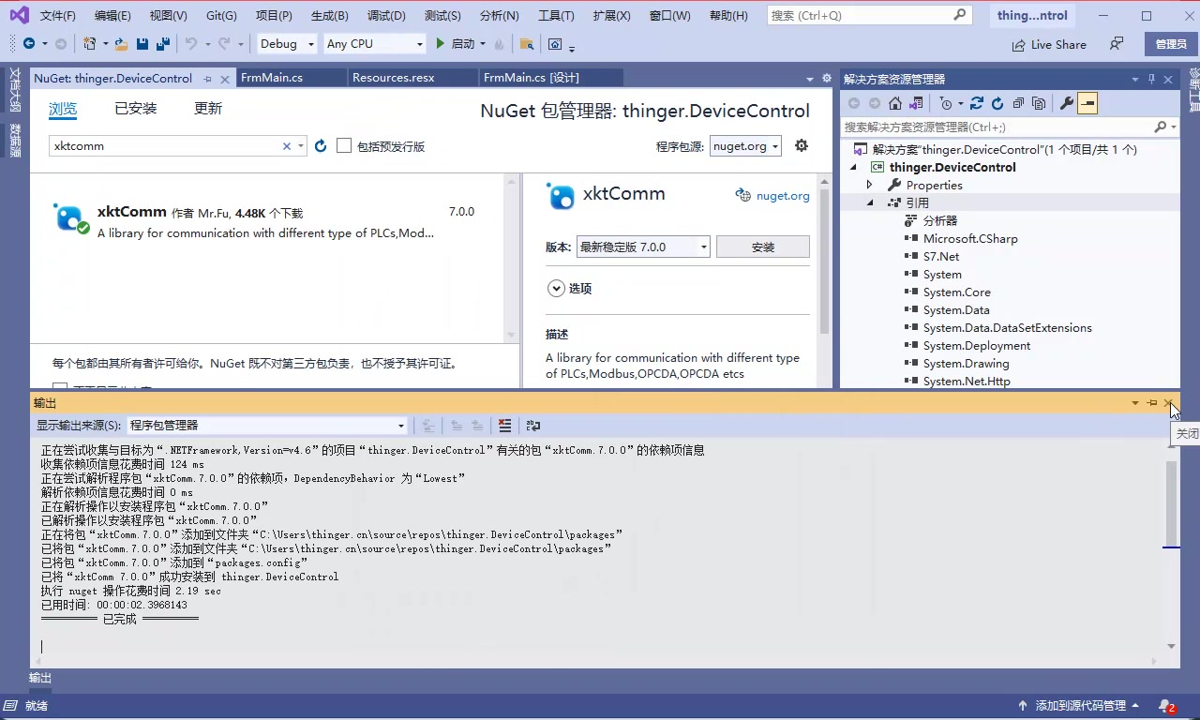
Task: Select System.Drawing reference in the tree
Action: click(x=966, y=364)
